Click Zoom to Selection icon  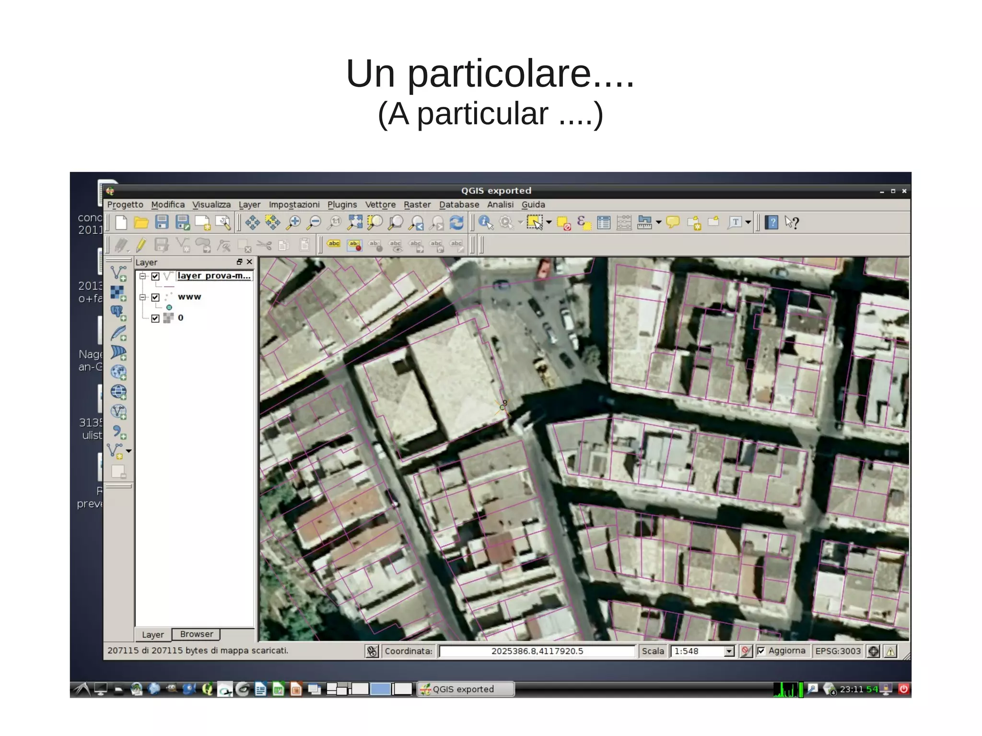click(x=375, y=222)
